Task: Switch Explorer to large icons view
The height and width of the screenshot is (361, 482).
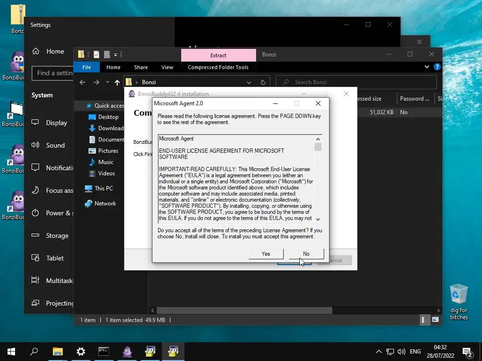Action: (x=435, y=320)
